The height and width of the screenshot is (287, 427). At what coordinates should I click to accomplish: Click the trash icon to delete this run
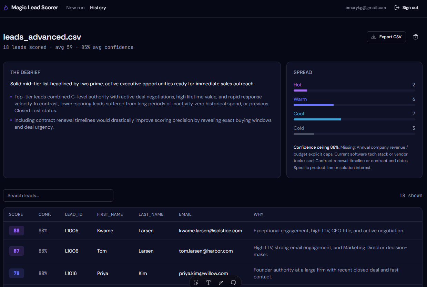pyautogui.click(x=416, y=37)
